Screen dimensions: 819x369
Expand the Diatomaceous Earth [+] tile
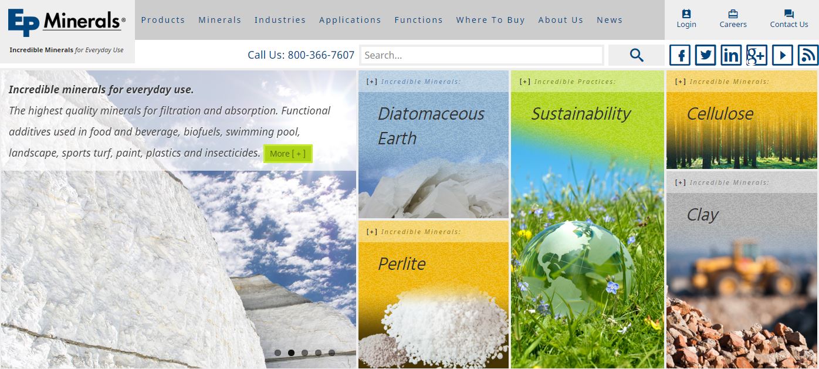click(x=372, y=82)
